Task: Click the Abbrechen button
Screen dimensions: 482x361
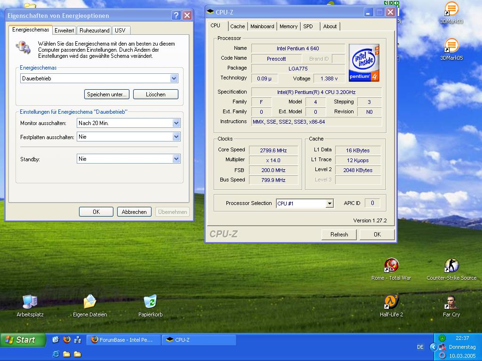Action: click(134, 212)
